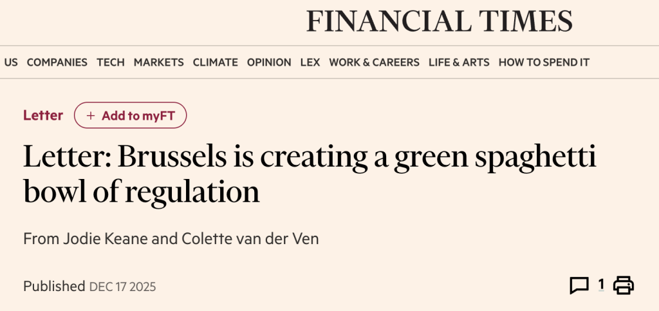Navigate to the Tech section
Image resolution: width=659 pixels, height=311 pixels.
[x=111, y=62]
